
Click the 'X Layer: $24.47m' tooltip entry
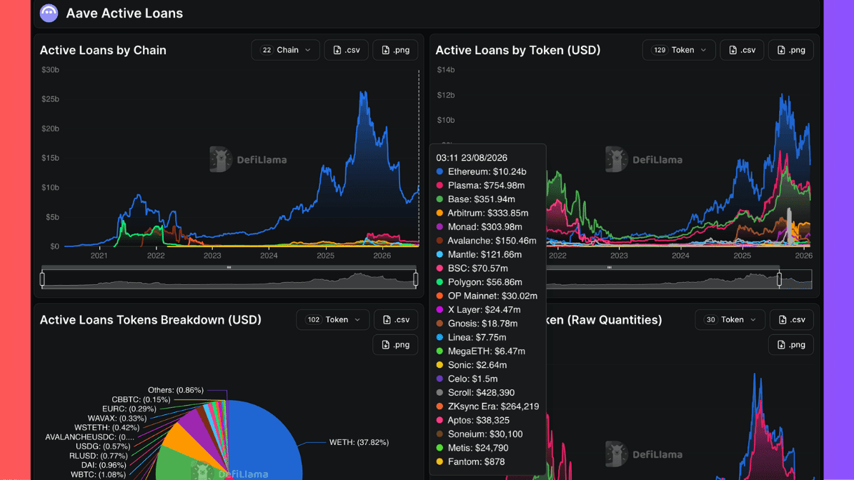[x=478, y=310]
